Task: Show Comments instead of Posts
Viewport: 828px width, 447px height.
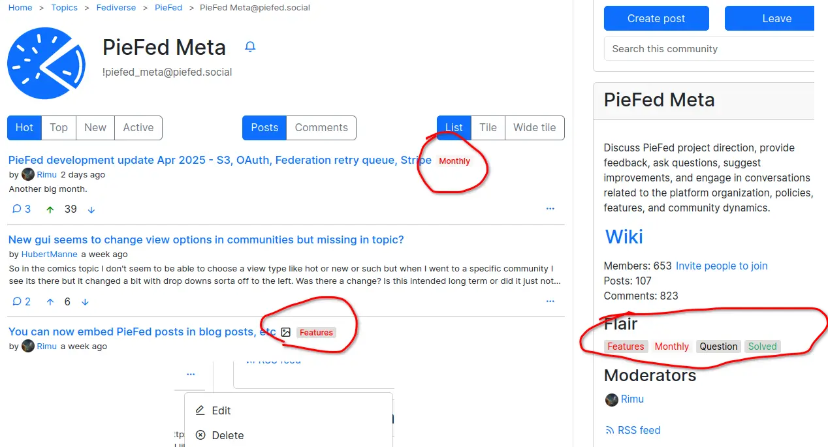Action: (321, 128)
